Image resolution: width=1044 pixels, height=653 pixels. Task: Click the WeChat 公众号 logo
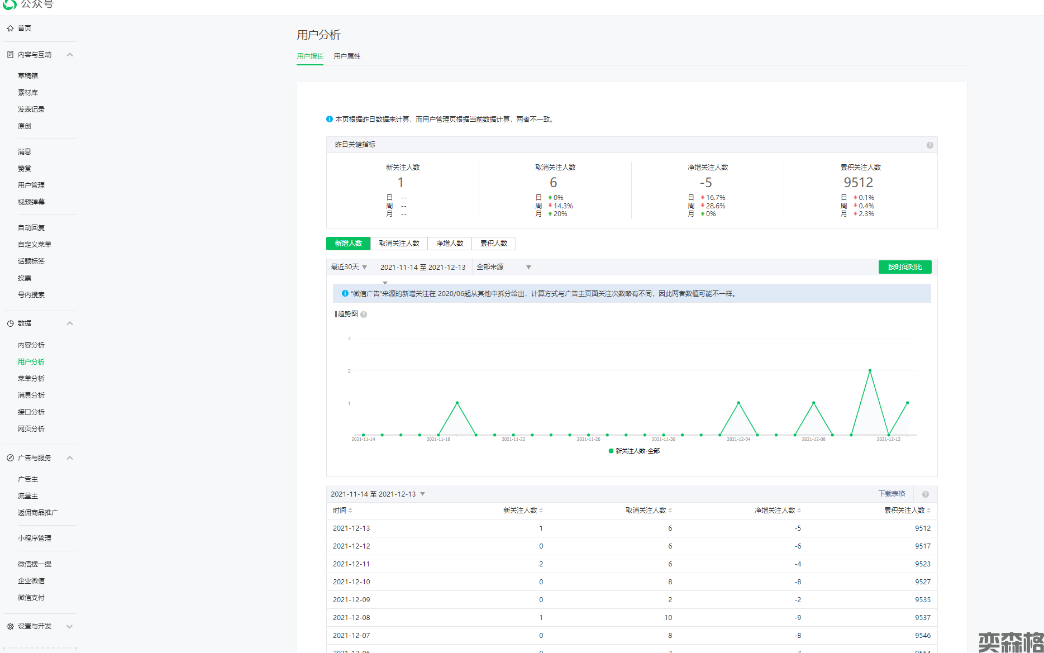click(10, 4)
